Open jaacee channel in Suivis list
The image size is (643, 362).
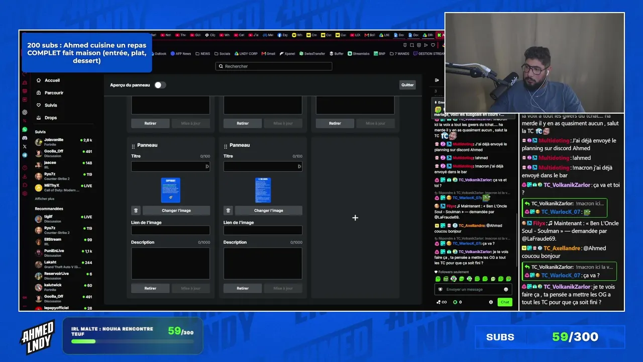(x=63, y=165)
